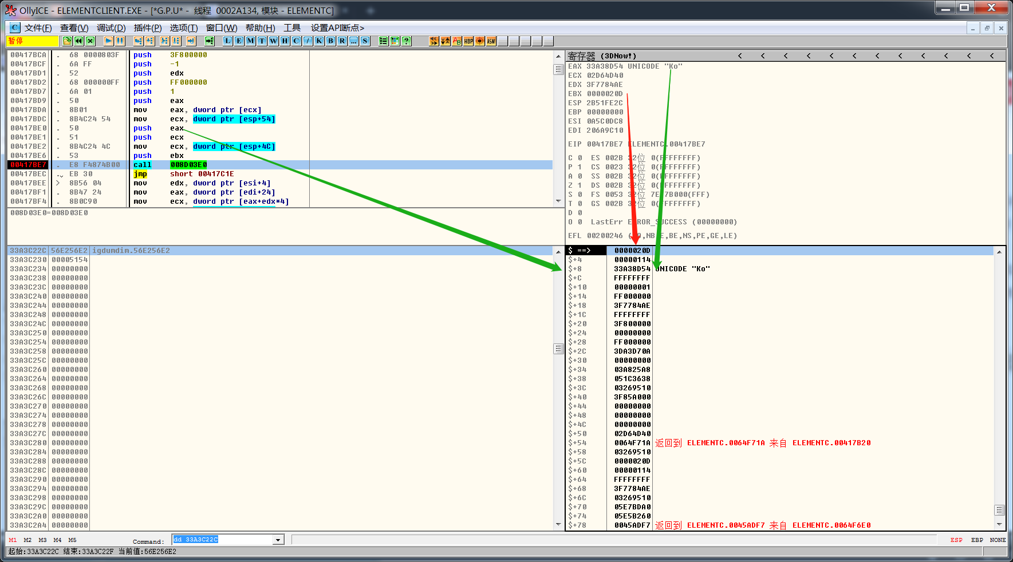The image size is (1013, 562).
Task: Switch to memory view M2
Action: [27, 540]
